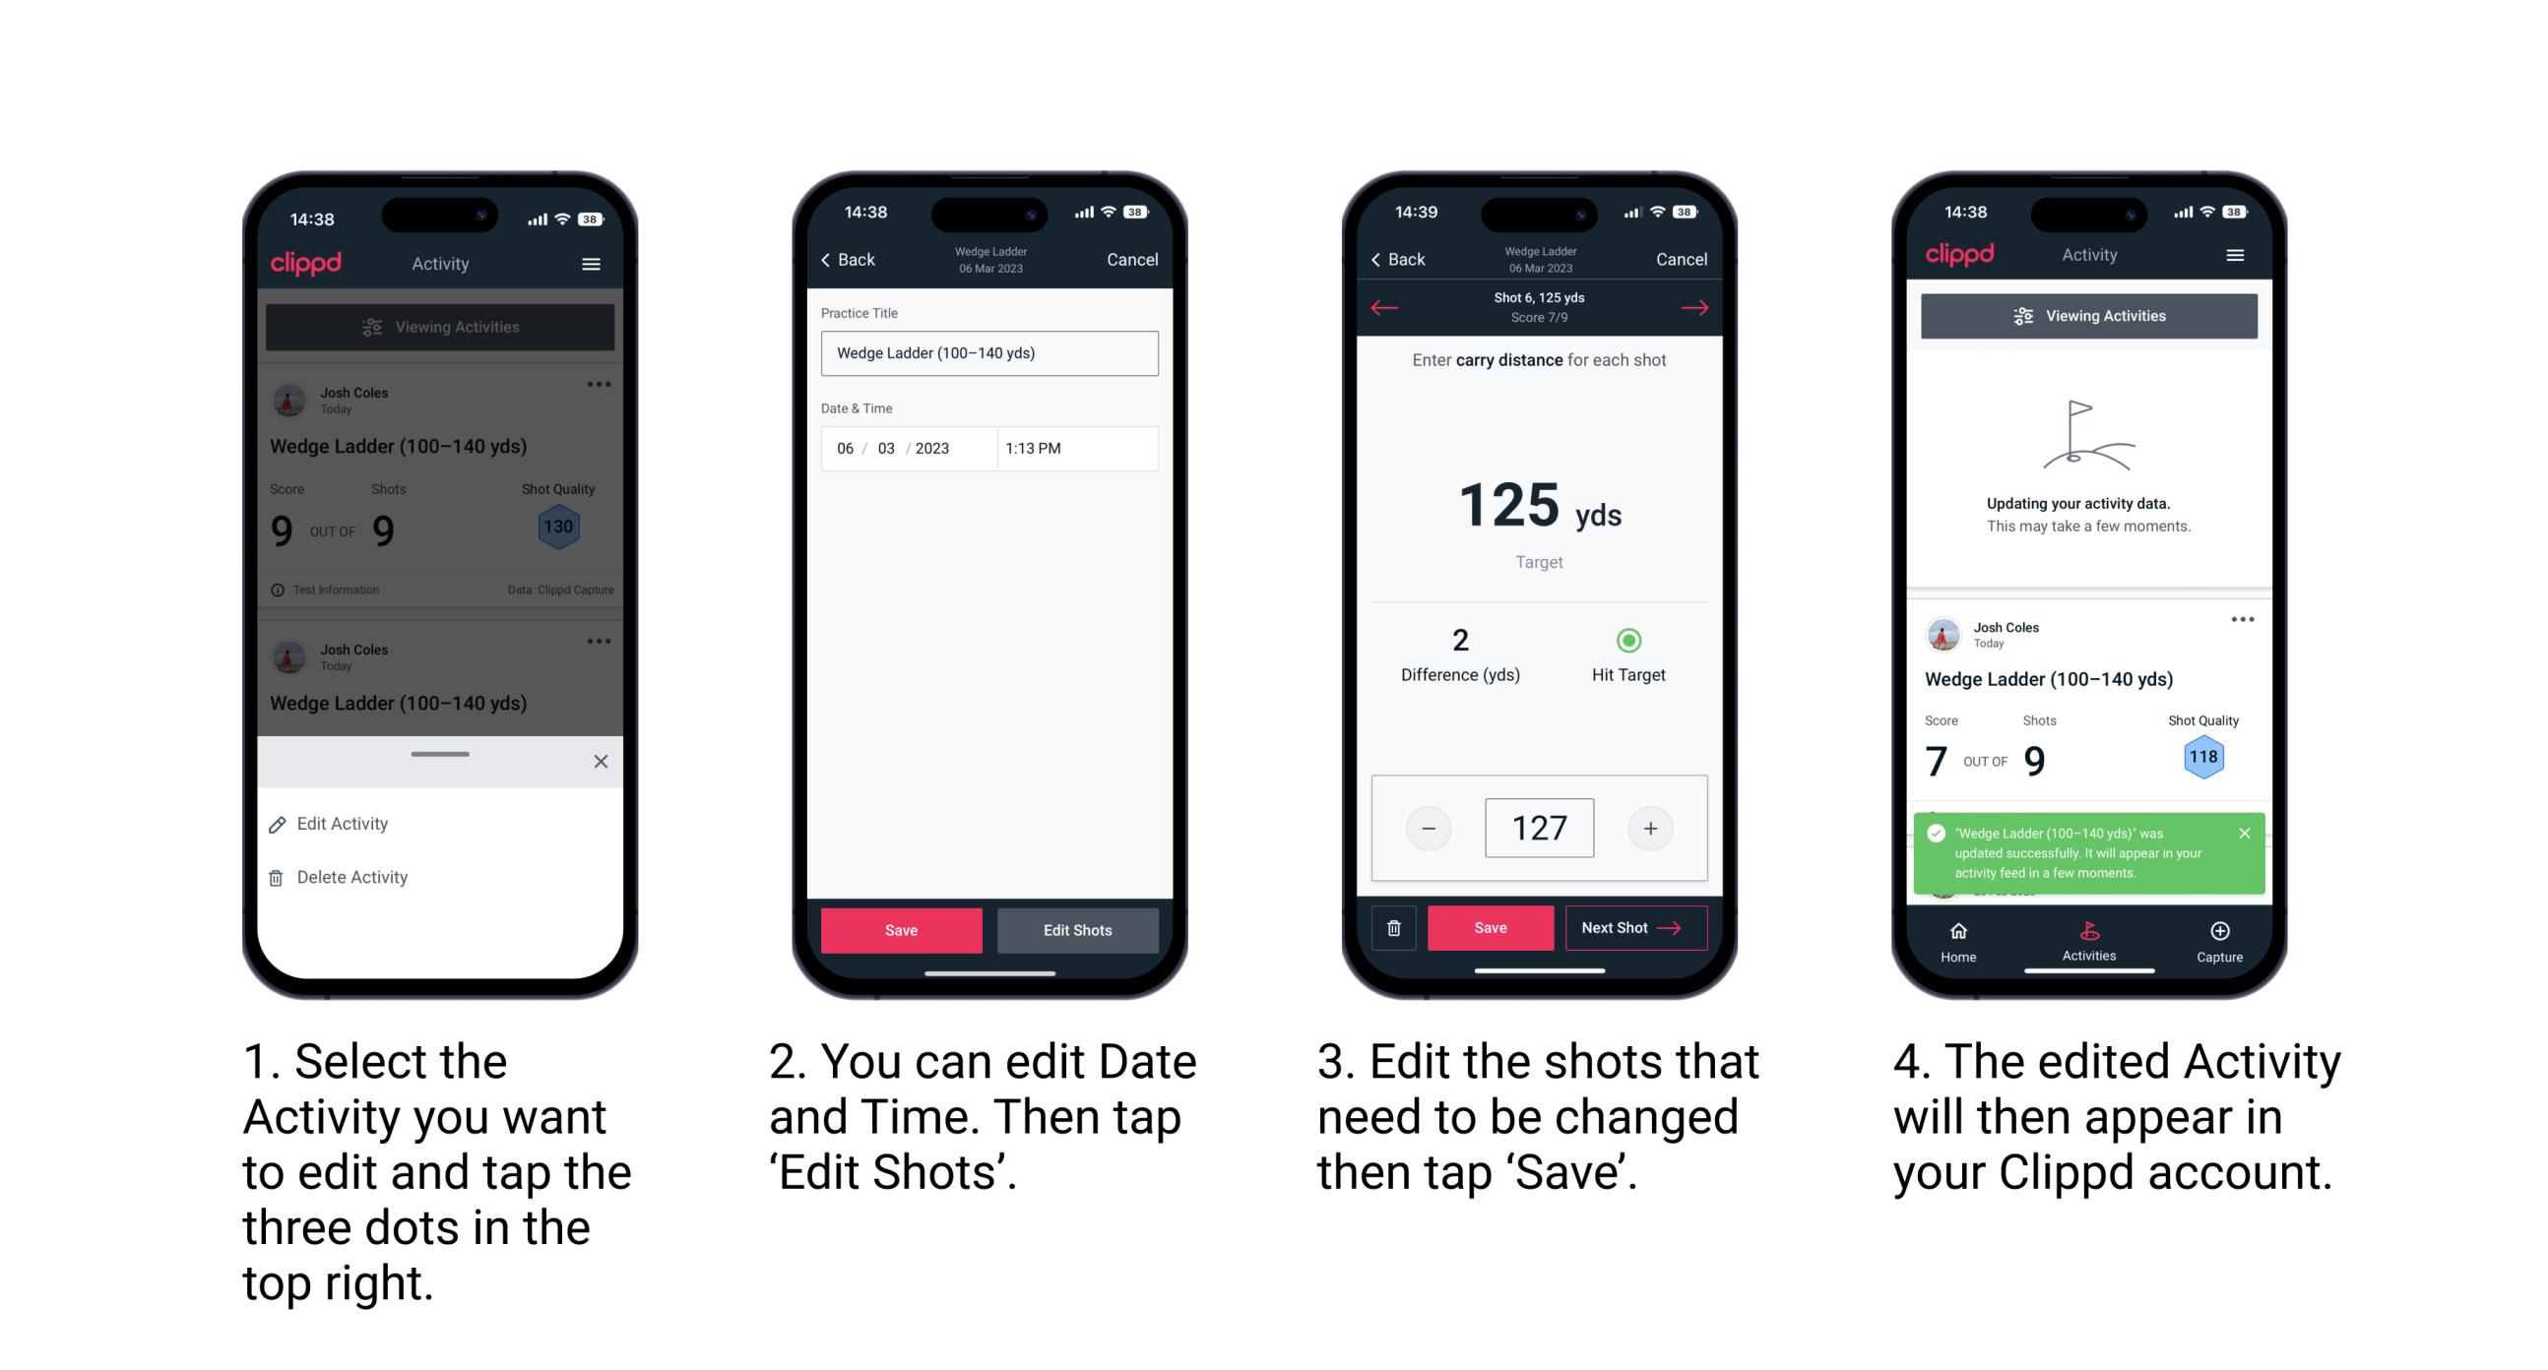Image resolution: width=2548 pixels, height=1370 pixels.
Task: Tap the 'Delete Activity' context menu option
Action: 356,877
